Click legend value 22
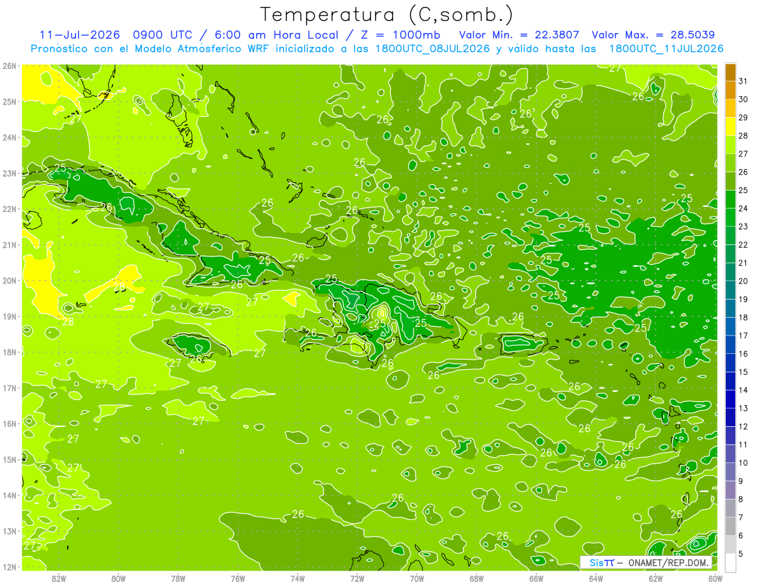 click(x=743, y=244)
